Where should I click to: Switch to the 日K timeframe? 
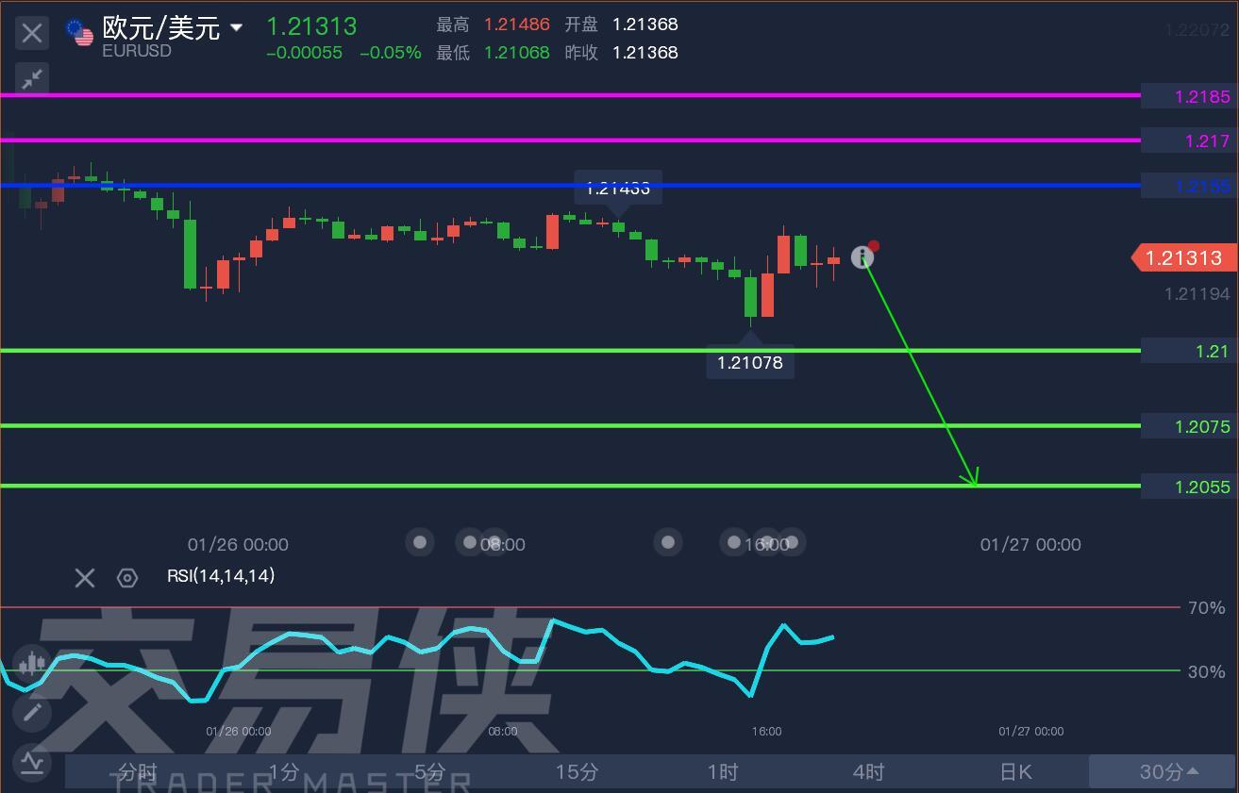point(1015,772)
